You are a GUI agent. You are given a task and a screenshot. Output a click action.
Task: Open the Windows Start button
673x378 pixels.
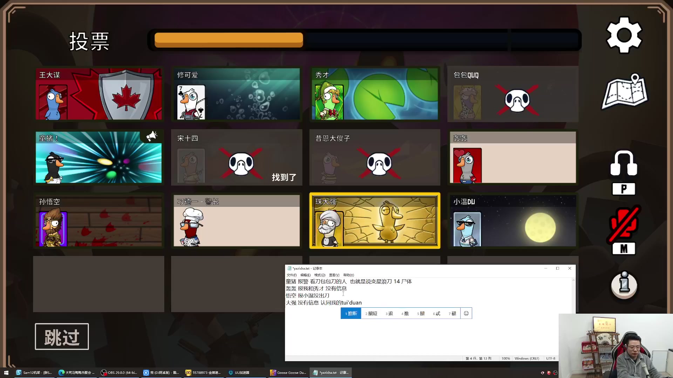(6, 372)
